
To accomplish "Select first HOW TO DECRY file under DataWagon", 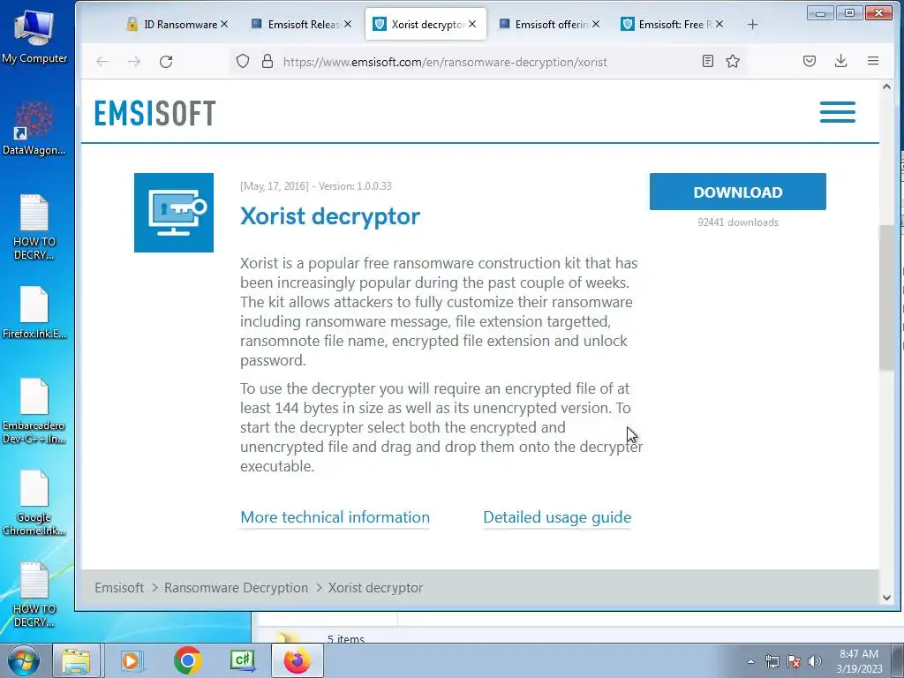I will [34, 227].
